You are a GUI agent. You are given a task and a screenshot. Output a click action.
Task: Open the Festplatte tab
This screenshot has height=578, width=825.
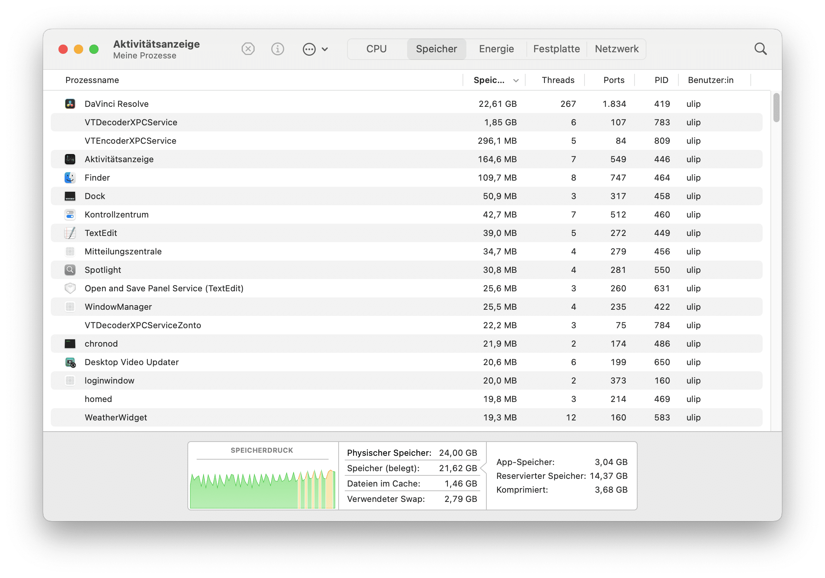tap(556, 49)
